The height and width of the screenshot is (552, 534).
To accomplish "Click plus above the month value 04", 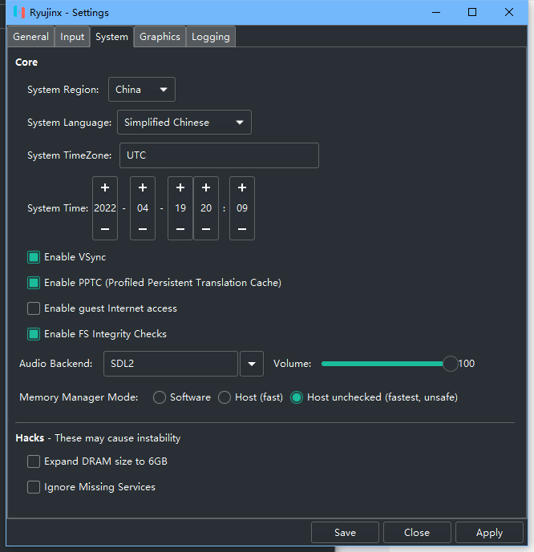I will (x=143, y=187).
